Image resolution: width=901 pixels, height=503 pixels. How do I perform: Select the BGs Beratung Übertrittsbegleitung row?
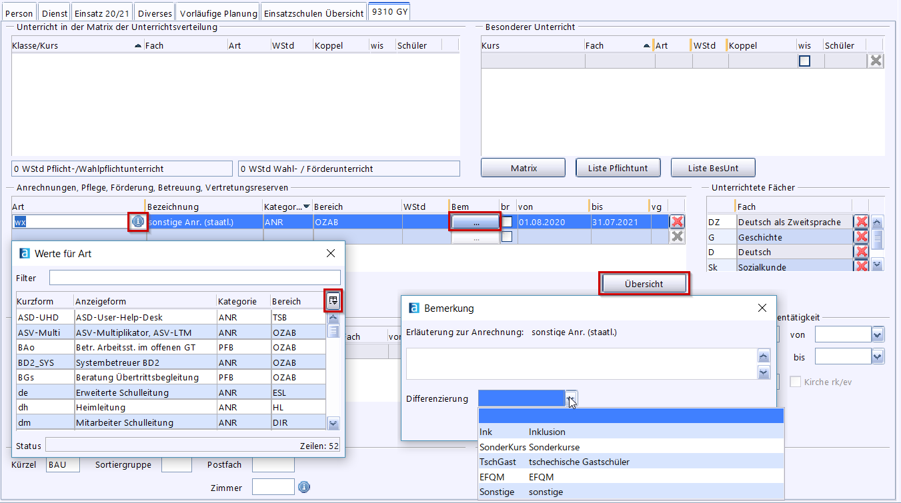[x=171, y=378]
